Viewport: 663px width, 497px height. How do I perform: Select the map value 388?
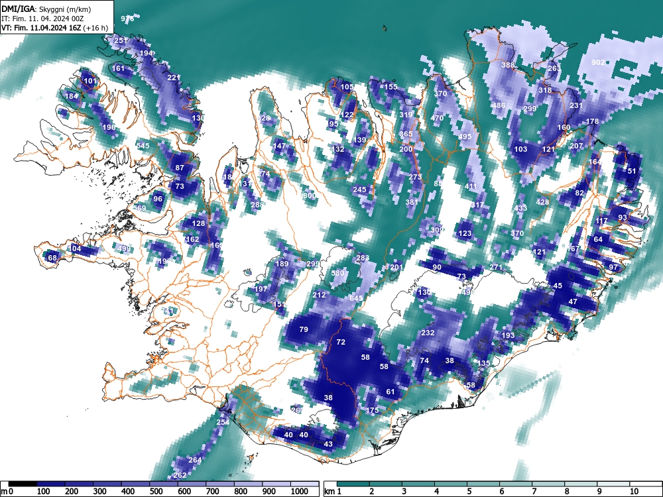508,65
